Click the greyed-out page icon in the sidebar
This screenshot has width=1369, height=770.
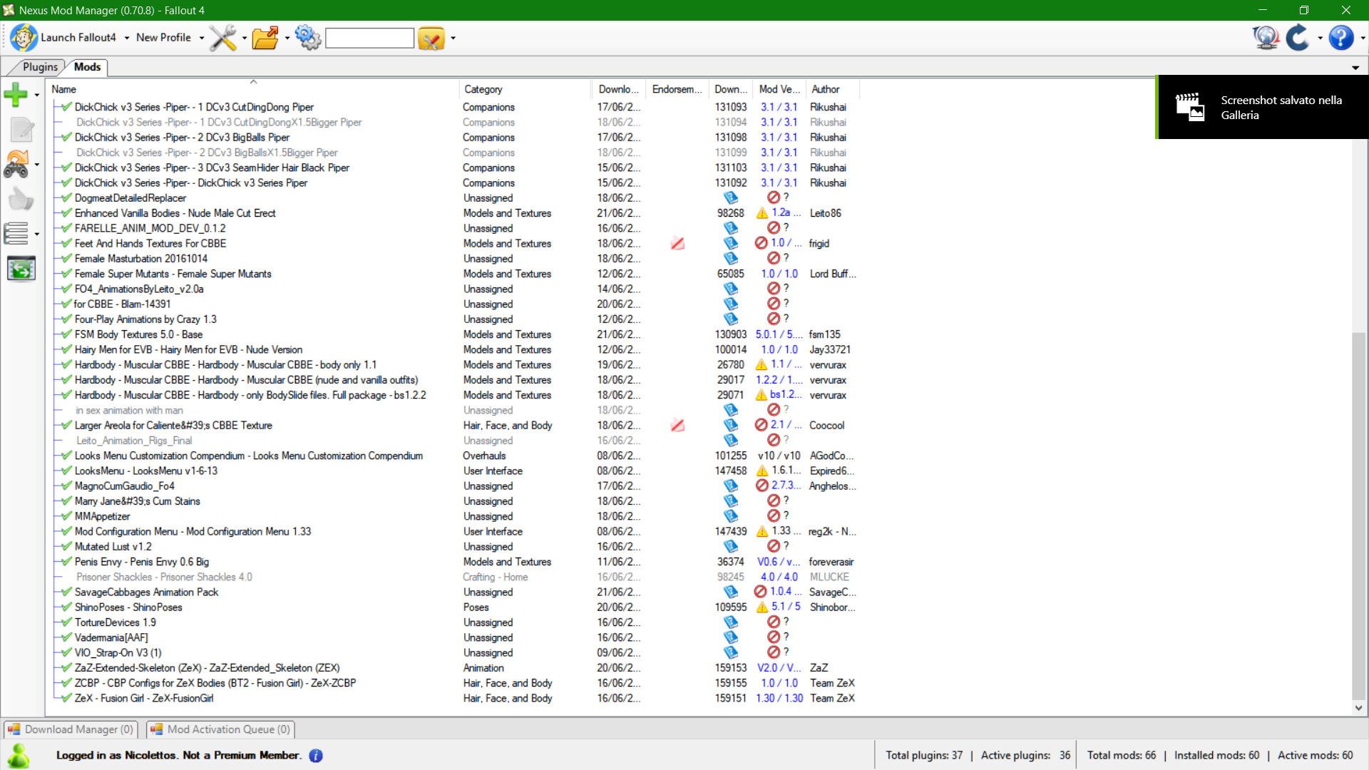tap(21, 129)
